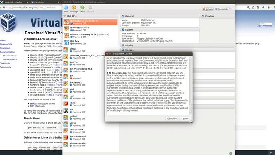Click the win xp VM icon
Screen dimensions: 275x155
[66, 124]
